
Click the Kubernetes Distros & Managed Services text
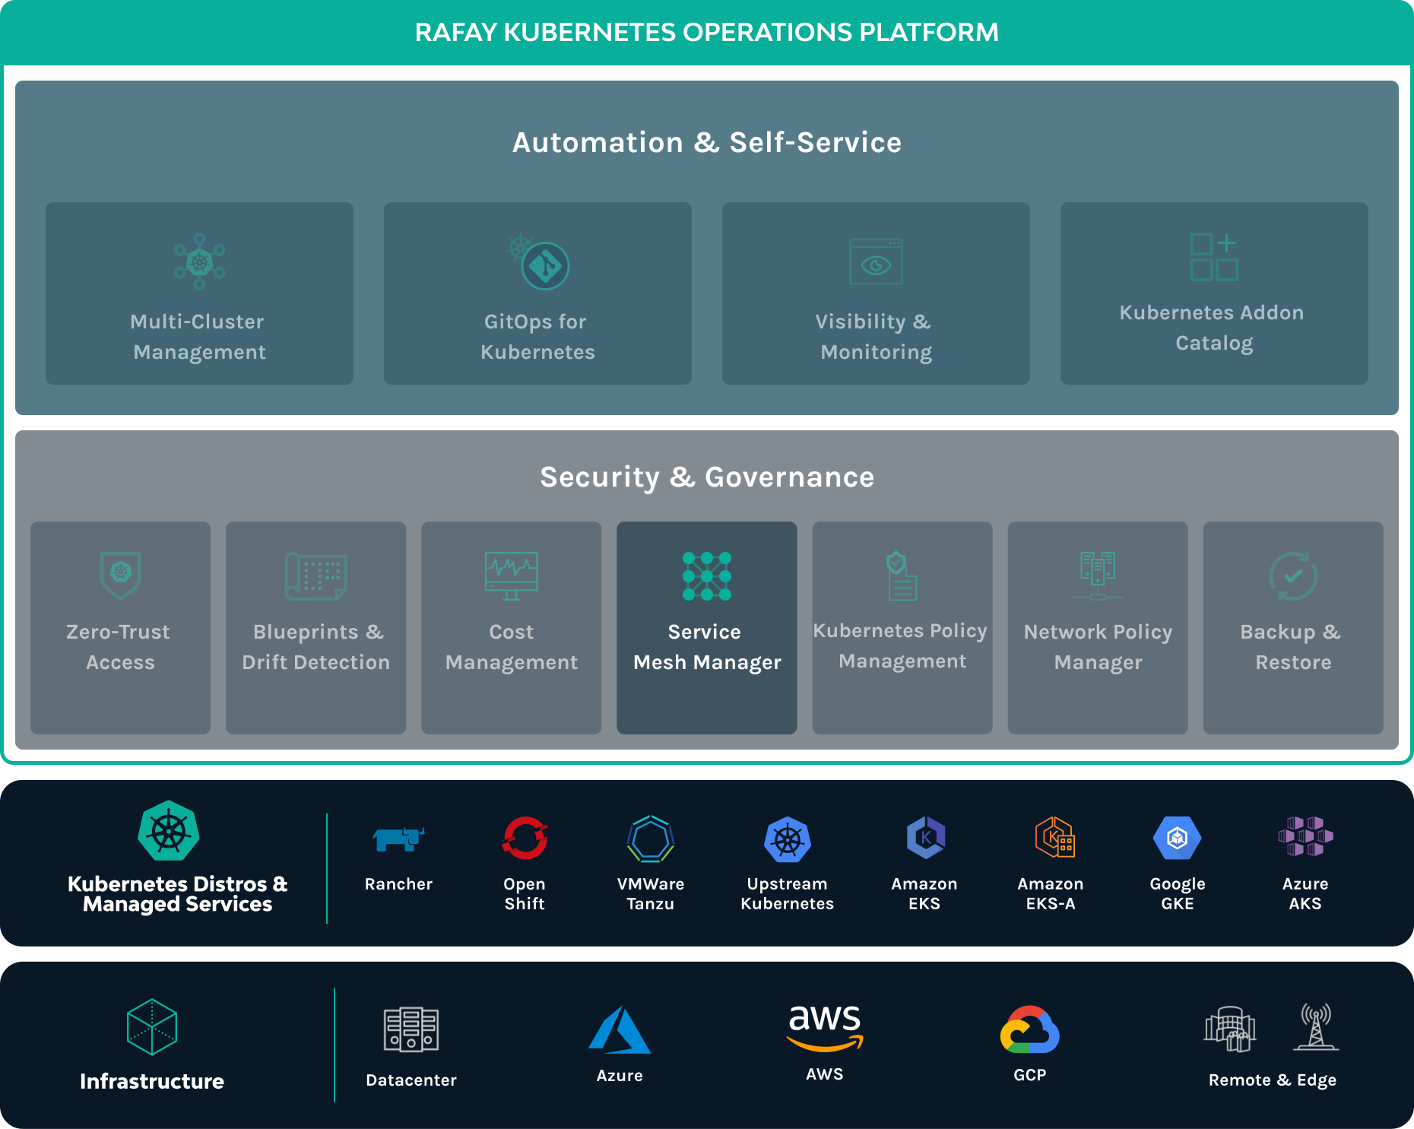(178, 893)
